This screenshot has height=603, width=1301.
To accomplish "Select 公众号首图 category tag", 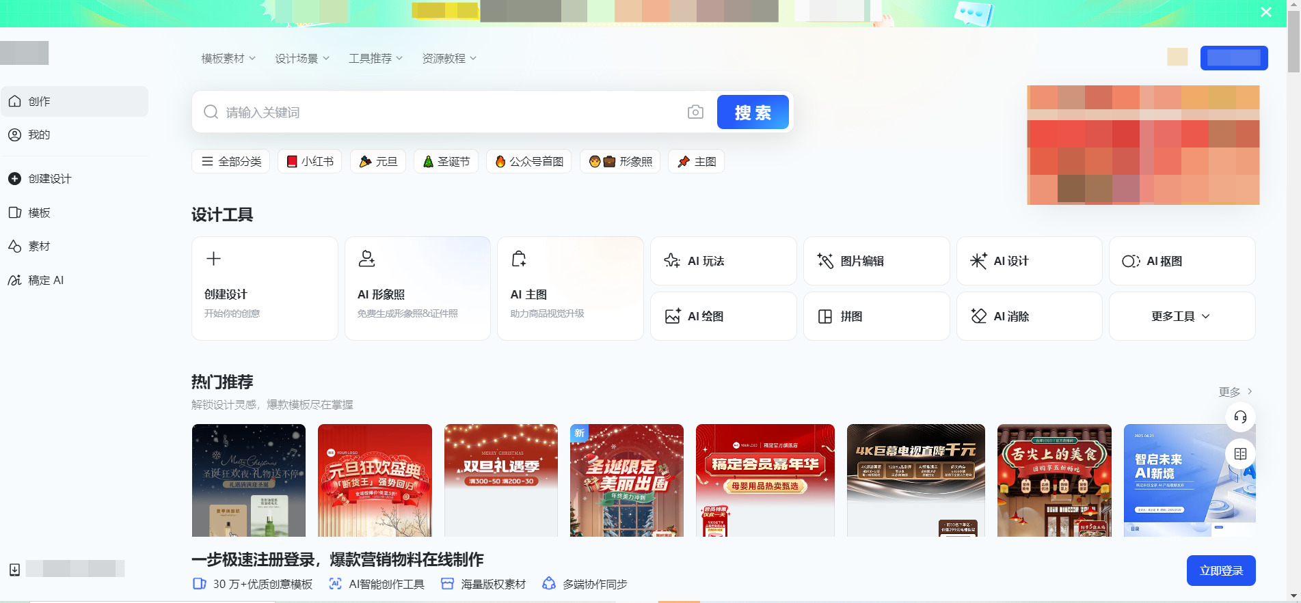I will click(x=529, y=161).
